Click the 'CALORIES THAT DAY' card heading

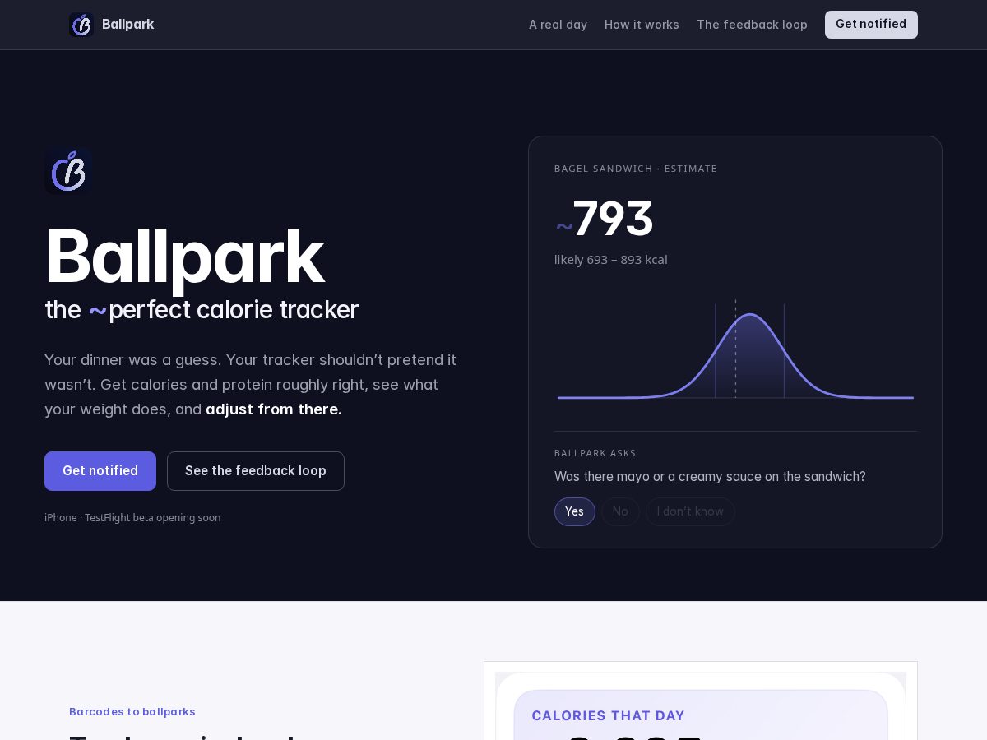pos(609,716)
